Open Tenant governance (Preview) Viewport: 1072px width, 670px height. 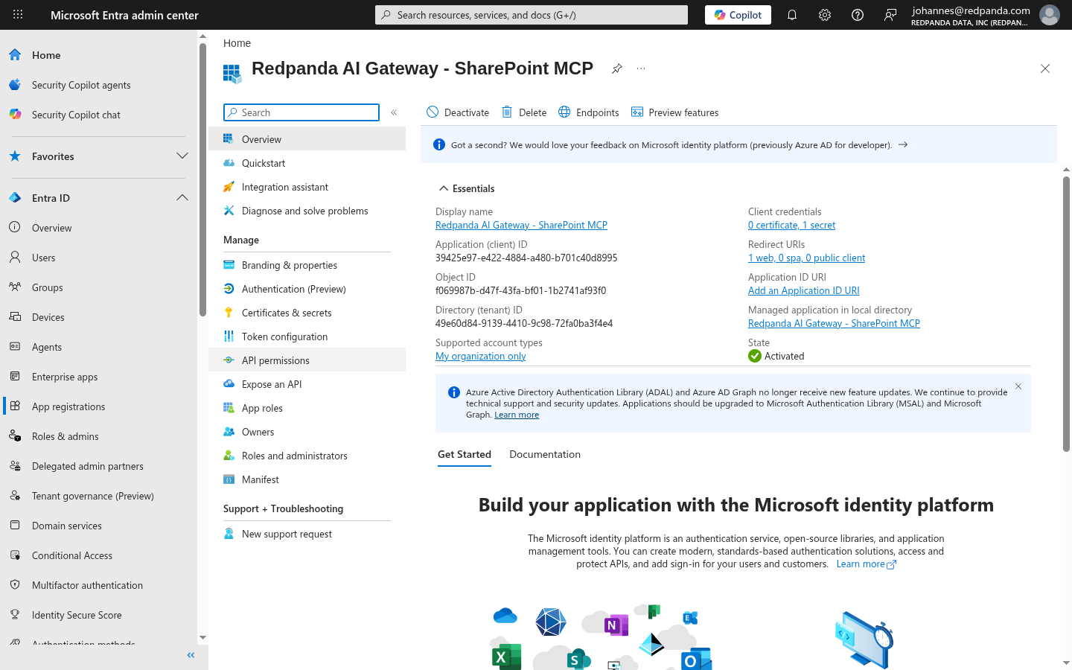(x=98, y=496)
